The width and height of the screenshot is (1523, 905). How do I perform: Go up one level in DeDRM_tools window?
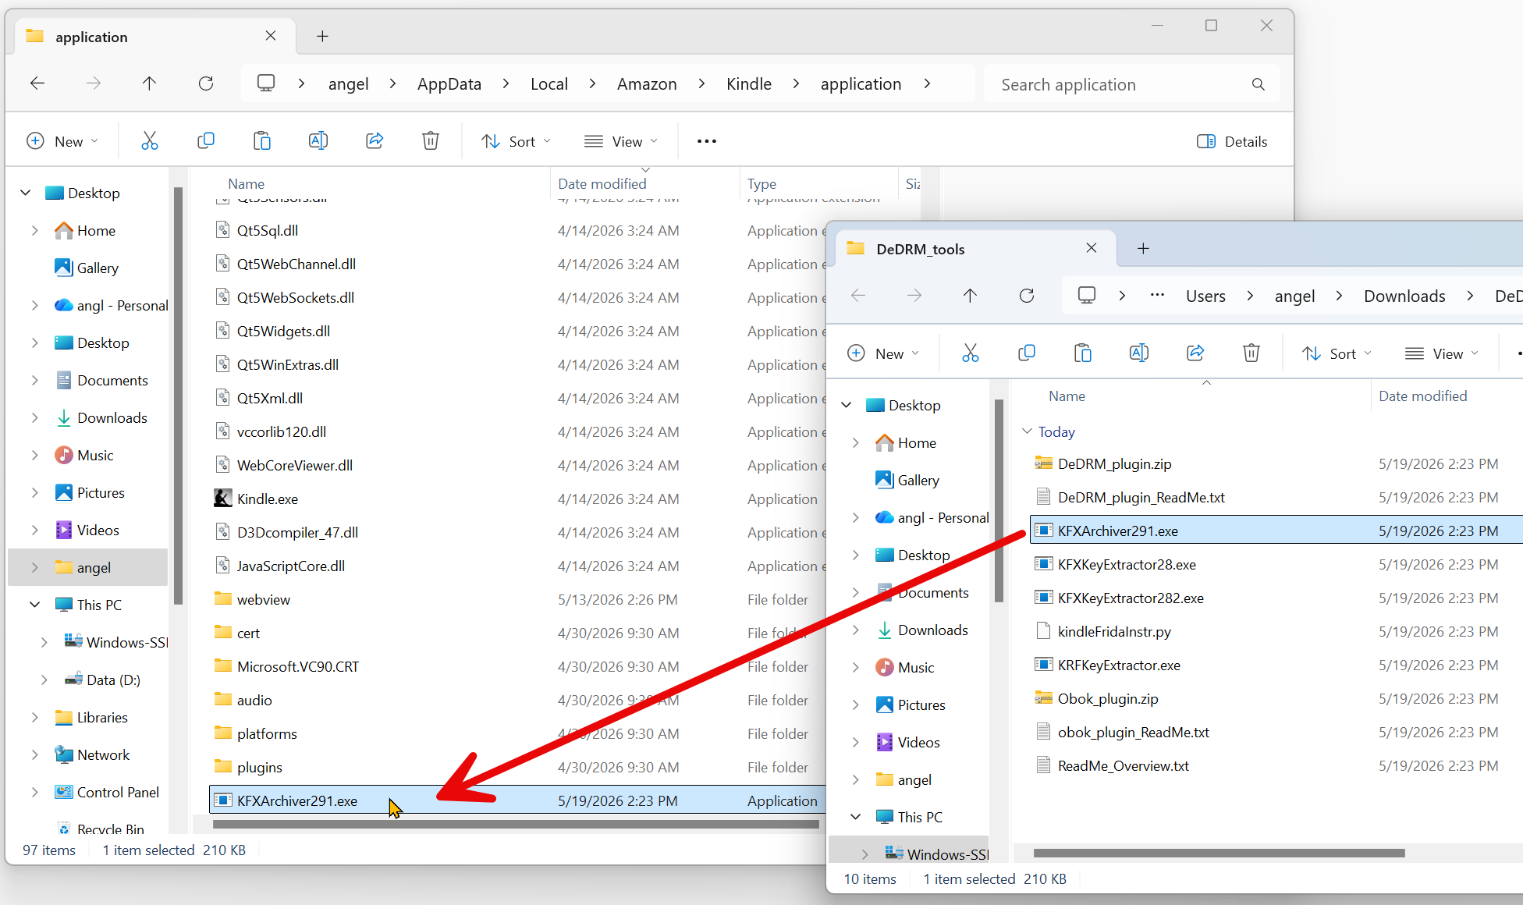tap(970, 296)
